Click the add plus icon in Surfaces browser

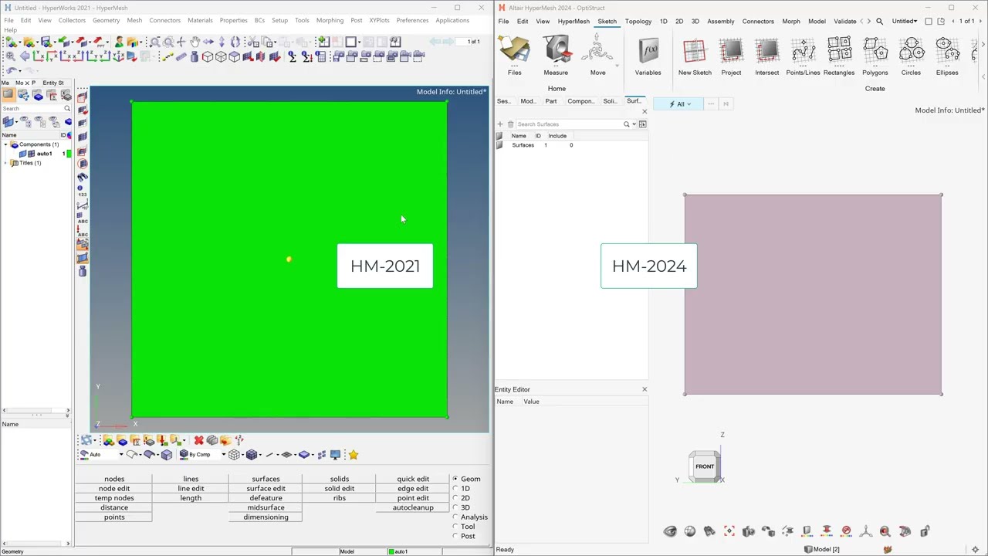tap(500, 124)
